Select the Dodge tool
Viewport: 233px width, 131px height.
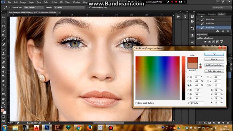(3, 76)
